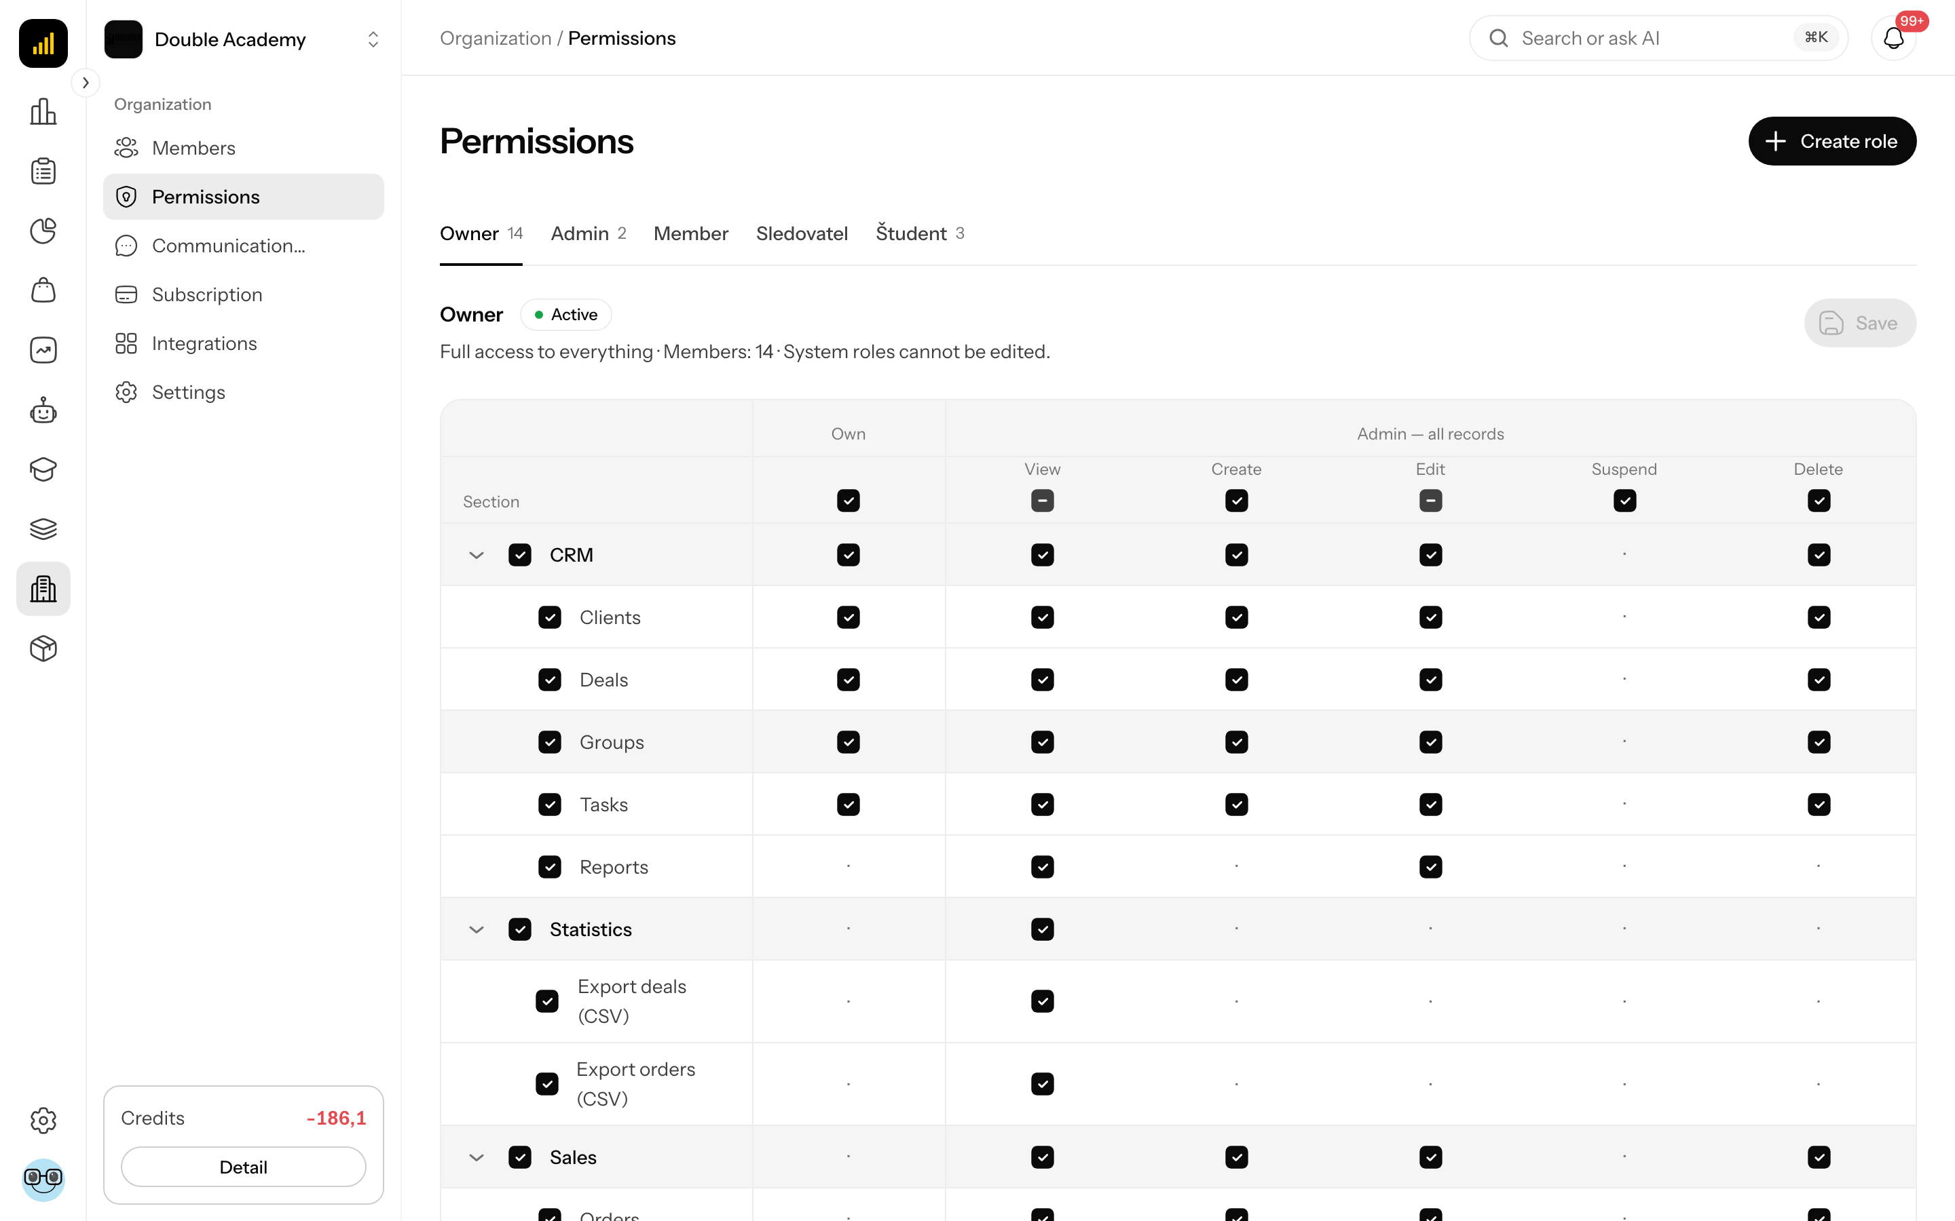Collapse the Sales section chevron
The image size is (1955, 1221).
coord(476,1157)
